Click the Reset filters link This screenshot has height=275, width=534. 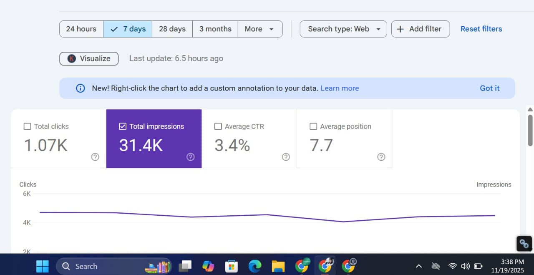(481, 29)
